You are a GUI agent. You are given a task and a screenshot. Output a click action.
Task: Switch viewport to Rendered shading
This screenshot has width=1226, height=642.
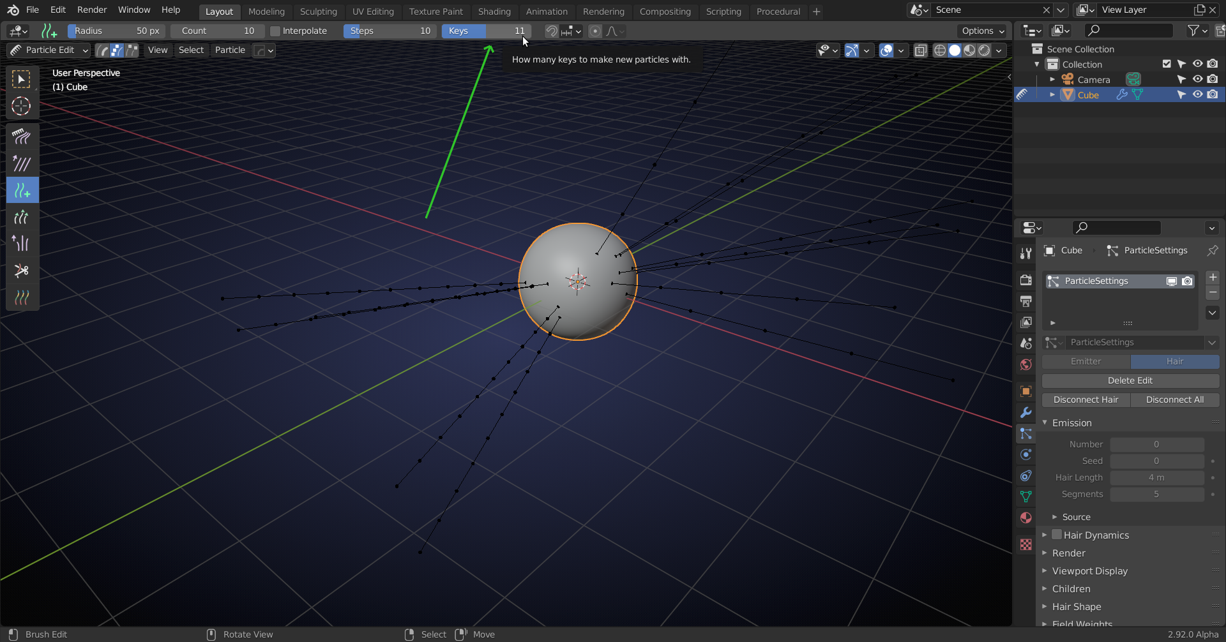[x=984, y=50]
